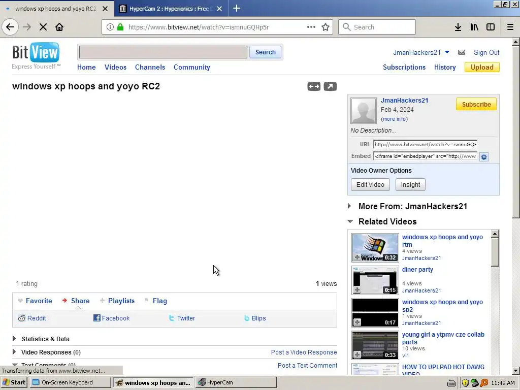Open windows xp hoops and yoyo rtm thumbnail
Image resolution: width=520 pixels, height=390 pixels.
375,248
